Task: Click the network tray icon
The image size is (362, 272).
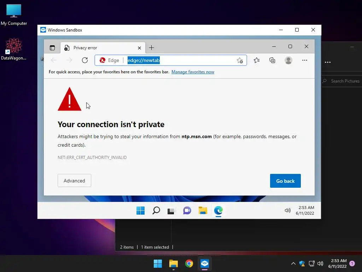Action: click(311, 263)
